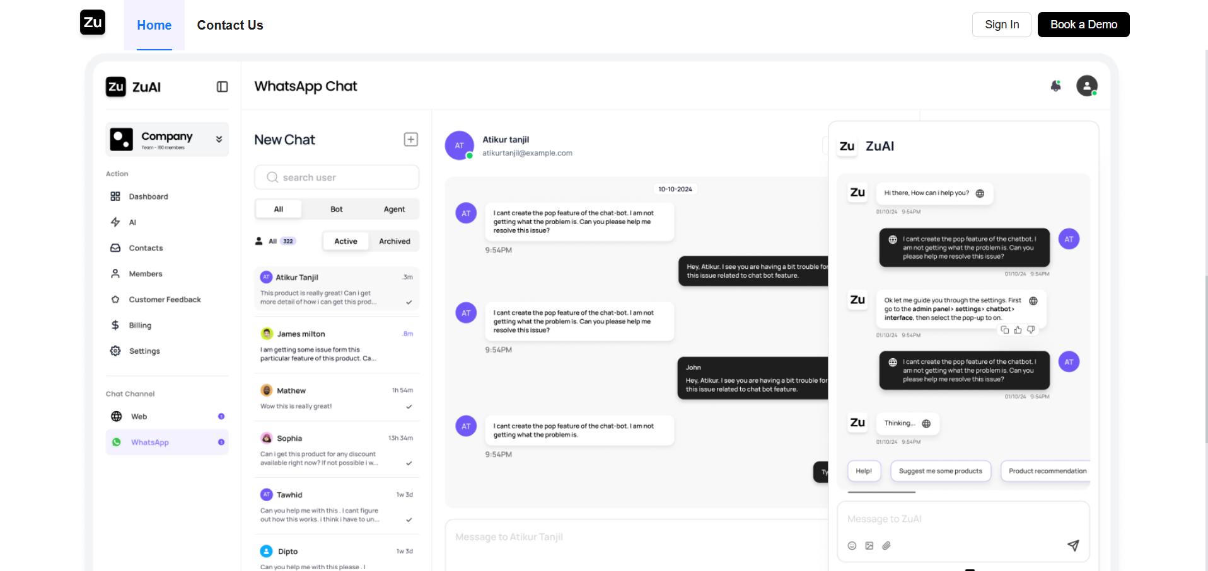Open the user profile avatar
The image size is (1208, 571).
coord(1086,86)
